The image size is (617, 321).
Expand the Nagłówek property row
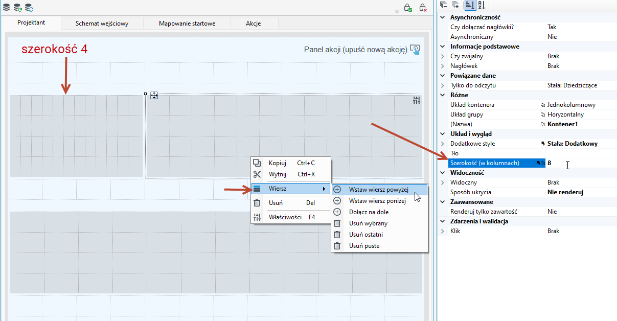(x=443, y=66)
